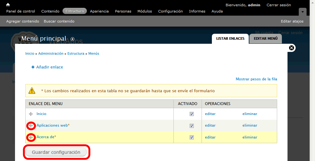Uncheck Activado for Inicio

click(192, 114)
